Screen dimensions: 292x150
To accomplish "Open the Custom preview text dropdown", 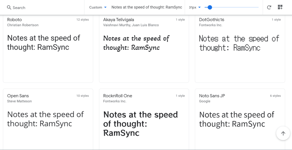I will [98, 7].
